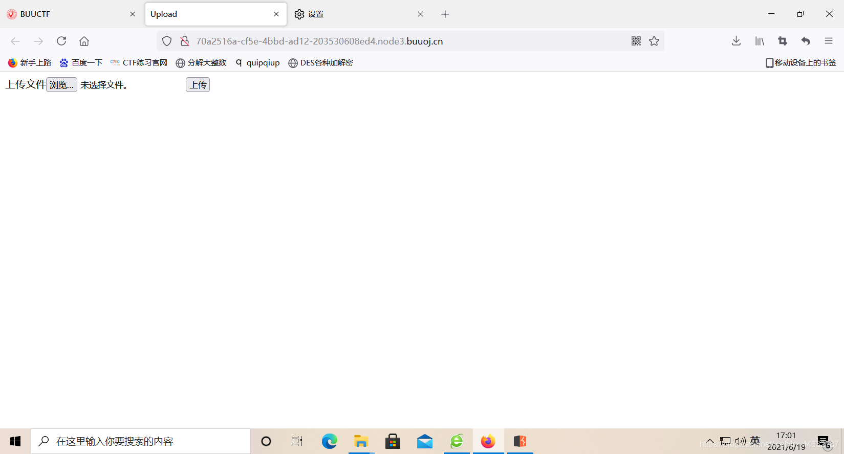The height and width of the screenshot is (454, 844).
Task: Close the Upload tab
Action: tap(276, 14)
